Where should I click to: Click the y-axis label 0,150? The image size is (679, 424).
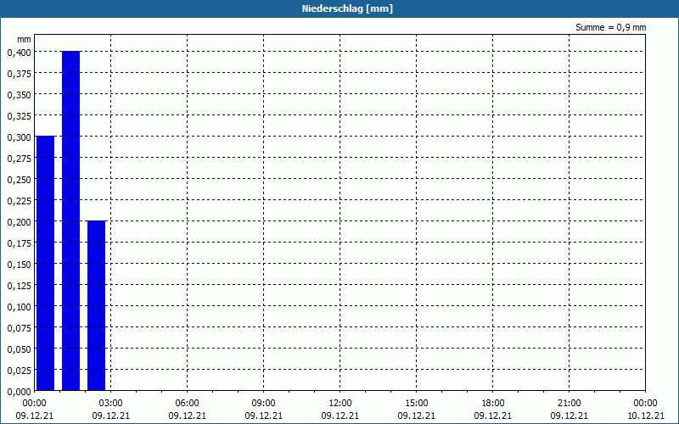click(19, 265)
